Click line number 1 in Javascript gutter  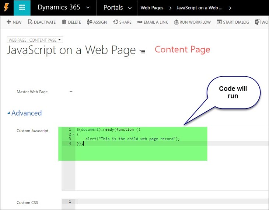(x=70, y=130)
